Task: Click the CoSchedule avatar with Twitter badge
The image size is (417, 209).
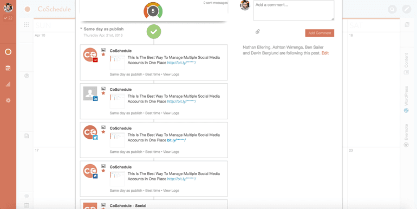Action: tap(90, 132)
